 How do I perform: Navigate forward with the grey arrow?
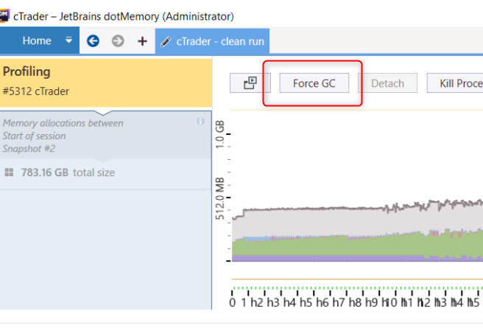point(118,41)
